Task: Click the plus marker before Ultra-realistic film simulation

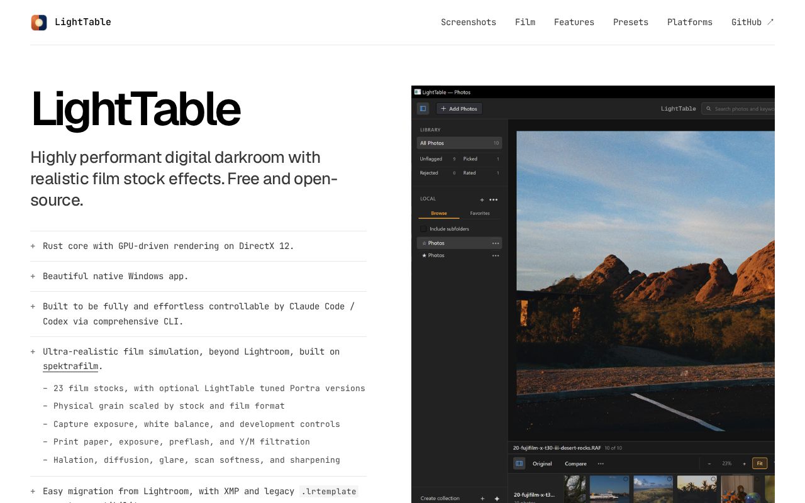Action: (33, 351)
